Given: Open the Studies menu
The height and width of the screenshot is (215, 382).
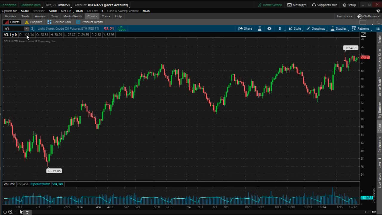Looking at the screenshot, I should (x=338, y=29).
